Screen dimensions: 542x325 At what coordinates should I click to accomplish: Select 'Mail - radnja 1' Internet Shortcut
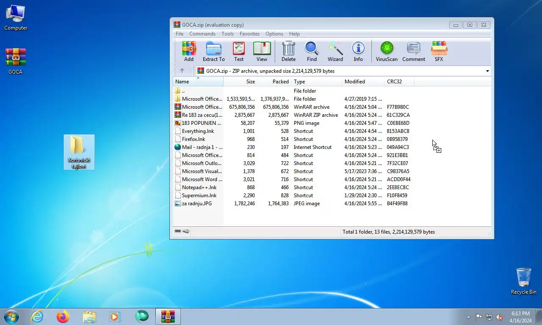point(332,147)
